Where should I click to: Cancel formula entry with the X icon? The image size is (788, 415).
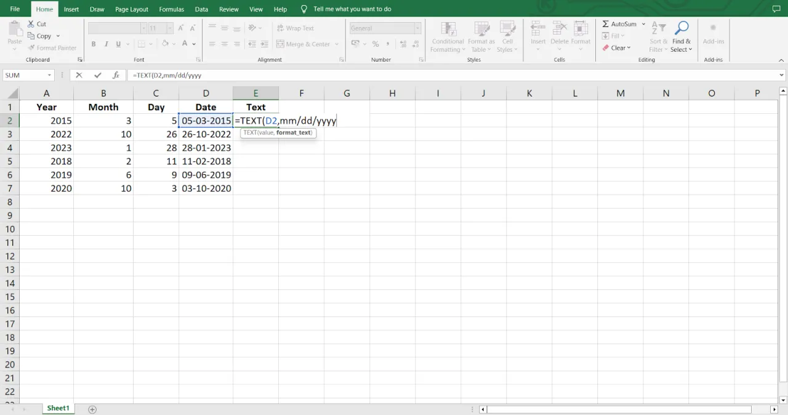(79, 75)
